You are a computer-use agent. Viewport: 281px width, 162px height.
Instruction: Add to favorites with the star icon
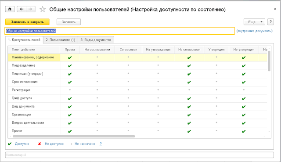tap(43, 9)
